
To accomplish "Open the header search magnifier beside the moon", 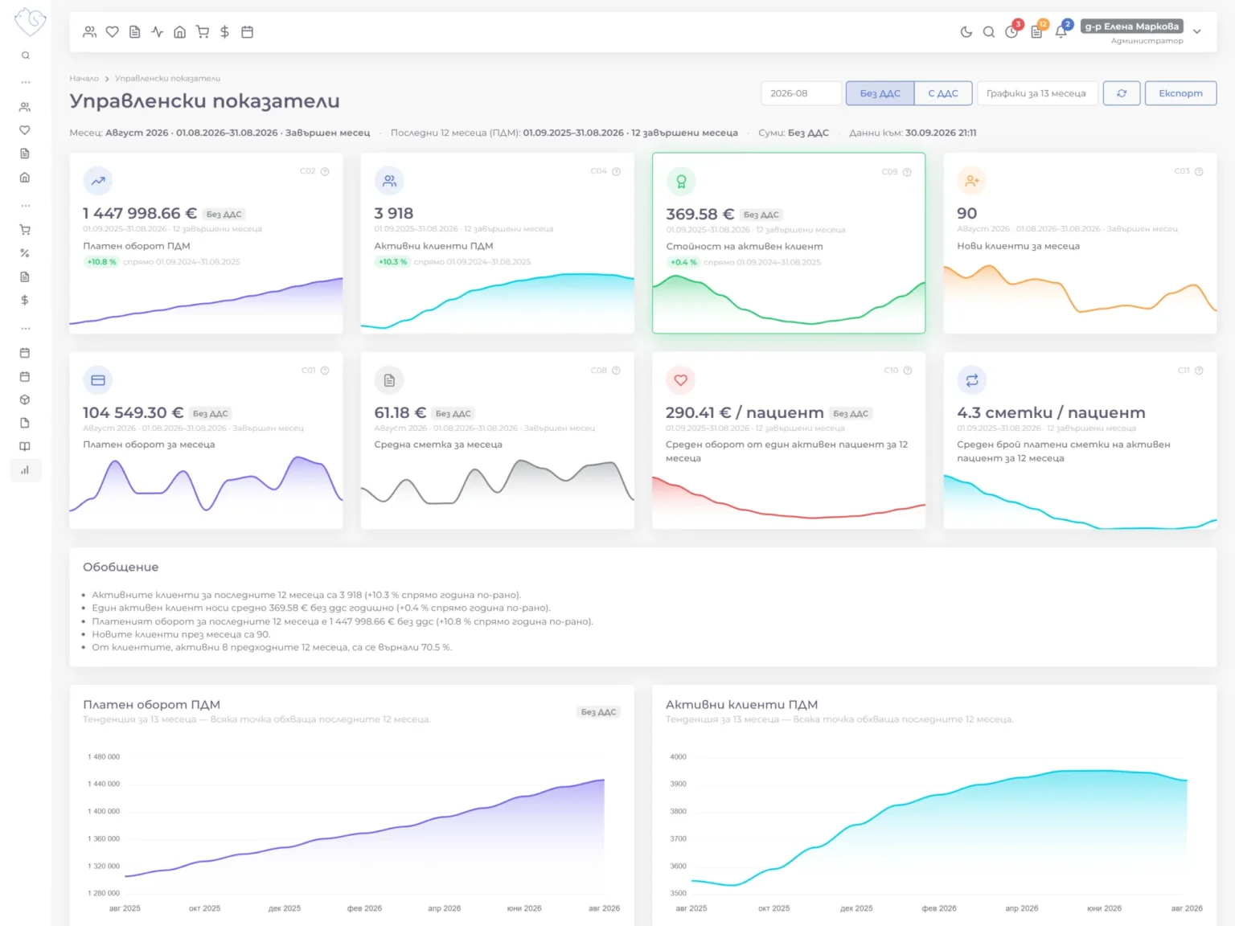I will point(989,32).
